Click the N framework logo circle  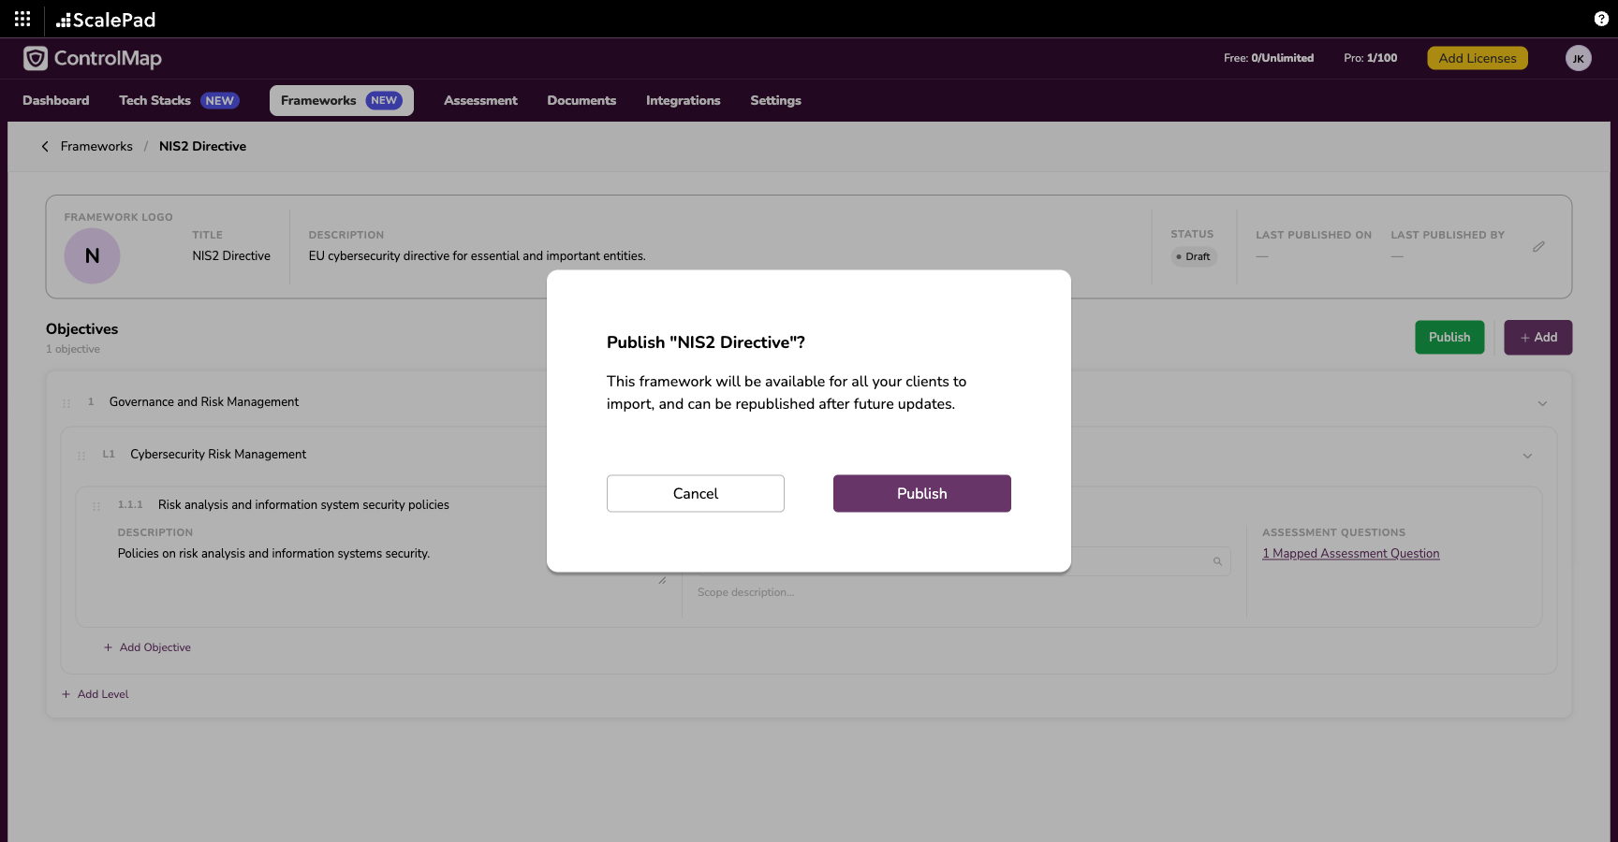coord(92,255)
